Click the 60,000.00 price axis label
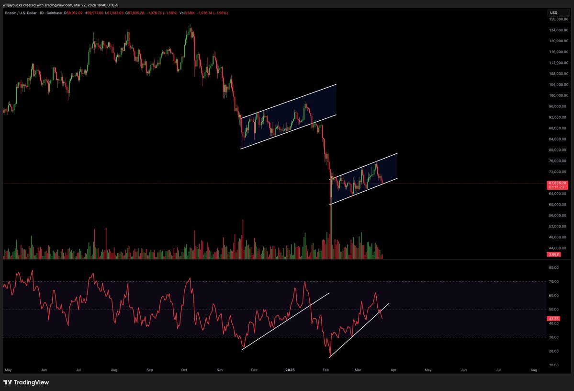The width and height of the screenshot is (574, 391). coord(559,205)
